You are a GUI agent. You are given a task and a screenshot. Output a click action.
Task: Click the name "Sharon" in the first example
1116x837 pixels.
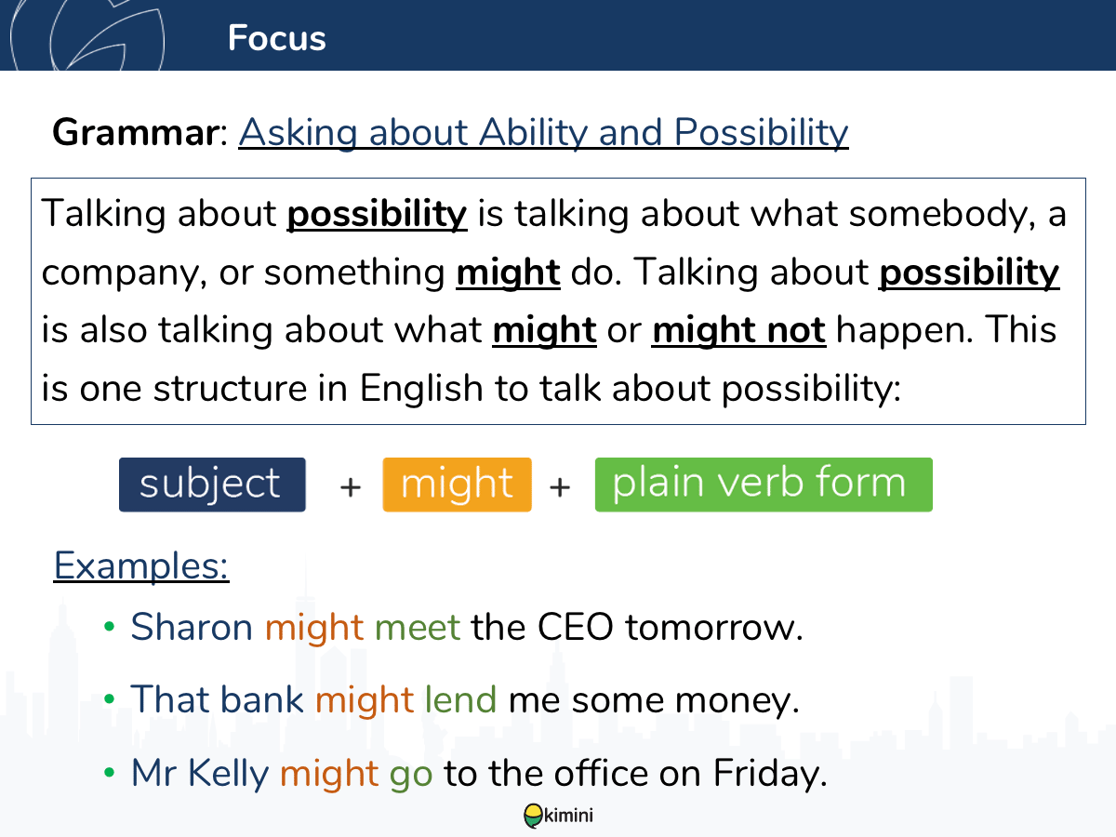point(192,628)
